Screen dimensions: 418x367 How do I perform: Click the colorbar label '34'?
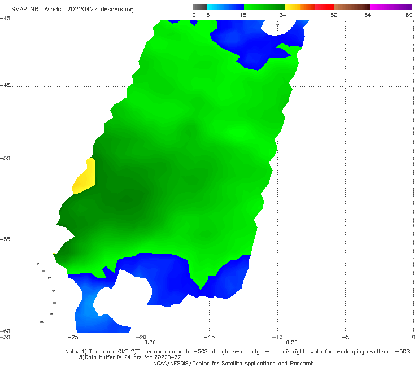283,15
